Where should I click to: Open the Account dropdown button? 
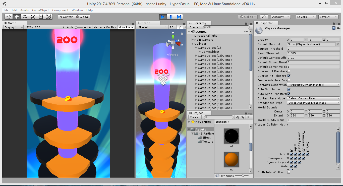pyautogui.click(x=280, y=17)
